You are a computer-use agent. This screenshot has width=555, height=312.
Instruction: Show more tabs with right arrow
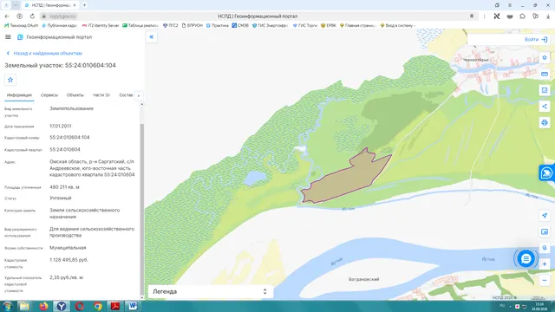click(x=139, y=96)
